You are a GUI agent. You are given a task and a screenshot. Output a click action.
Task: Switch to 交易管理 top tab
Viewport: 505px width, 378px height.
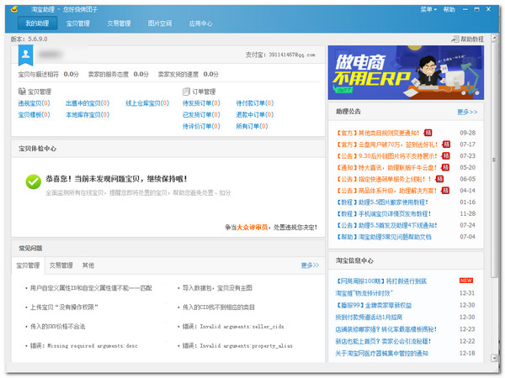(119, 24)
